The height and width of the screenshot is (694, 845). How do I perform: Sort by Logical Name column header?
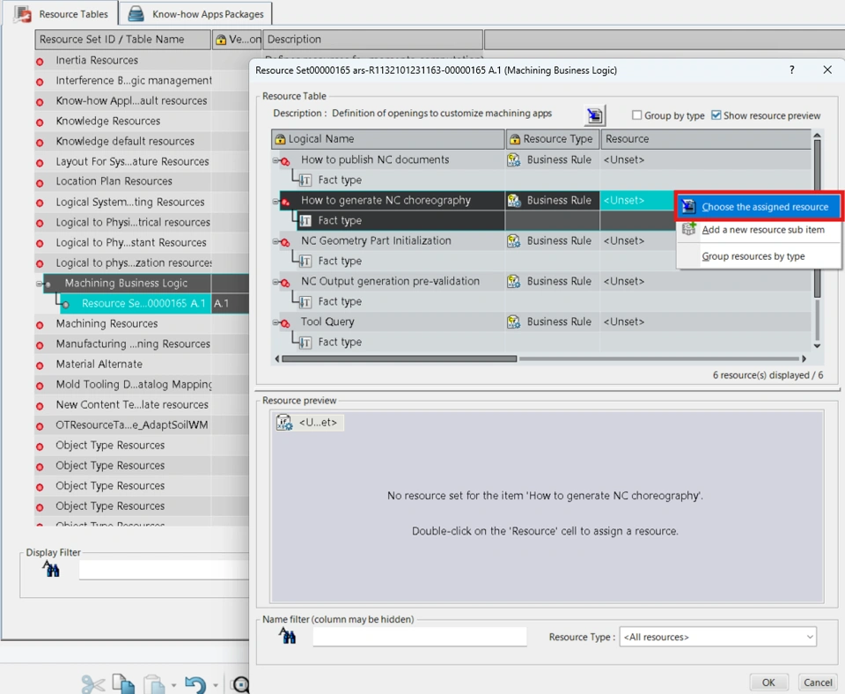pos(388,139)
